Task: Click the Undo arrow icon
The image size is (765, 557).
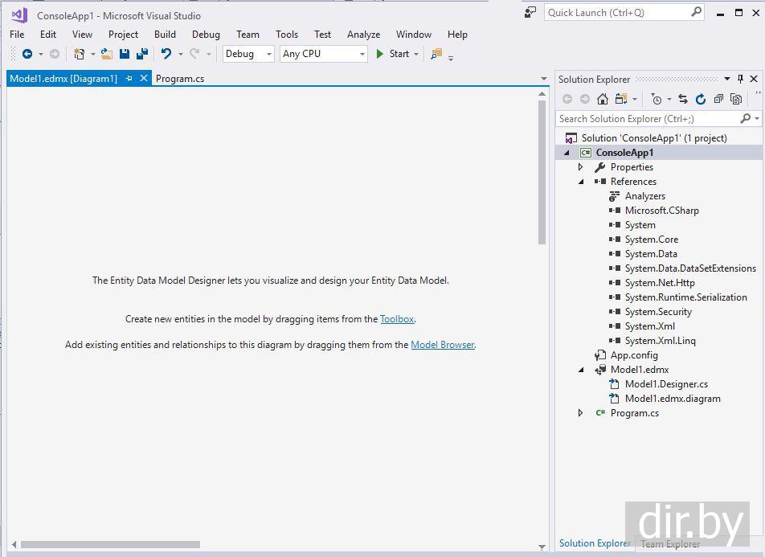Action: [166, 54]
